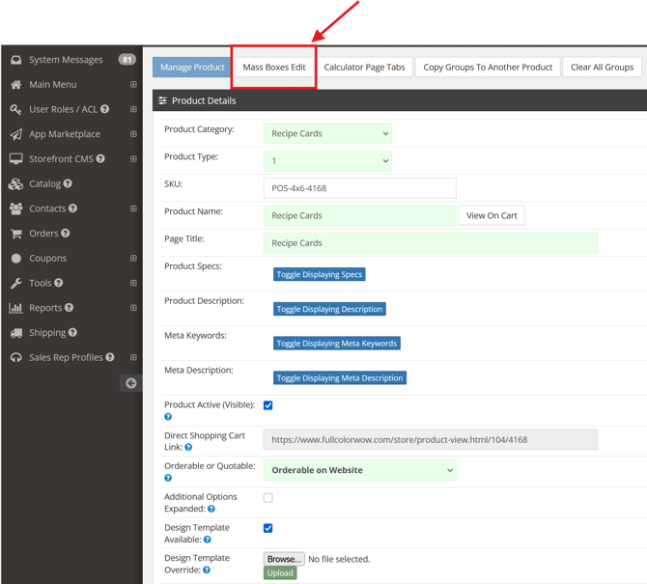The height and width of the screenshot is (584, 647).
Task: Switch to the Mass Boxes Edit tab
Action: (274, 68)
